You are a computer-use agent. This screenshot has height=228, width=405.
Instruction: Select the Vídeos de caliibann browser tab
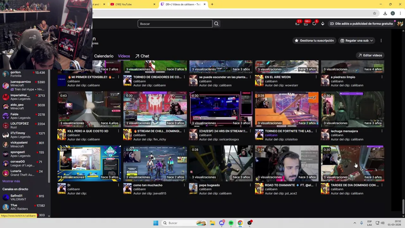(183, 4)
